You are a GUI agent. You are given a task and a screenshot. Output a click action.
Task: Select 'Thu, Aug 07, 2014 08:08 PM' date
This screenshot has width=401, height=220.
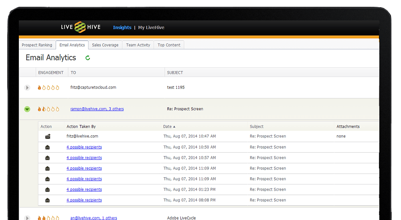190,200
